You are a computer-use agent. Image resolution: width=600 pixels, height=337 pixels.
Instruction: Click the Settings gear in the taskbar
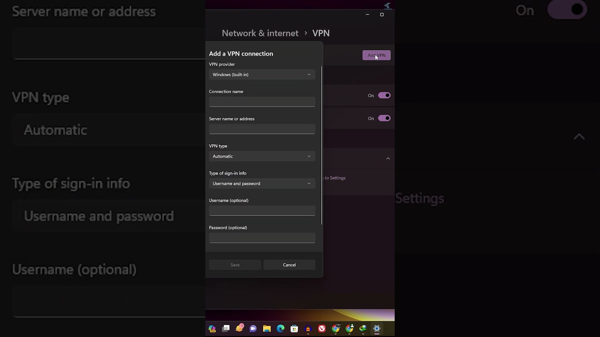[x=376, y=329]
